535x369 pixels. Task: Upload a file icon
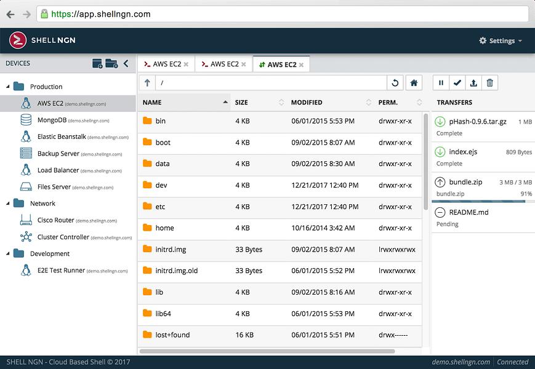click(473, 83)
